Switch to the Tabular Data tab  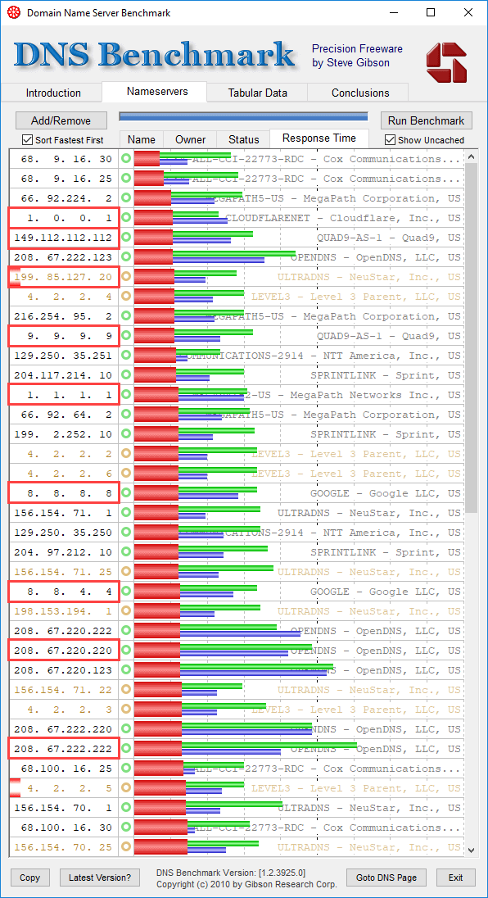coord(257,93)
